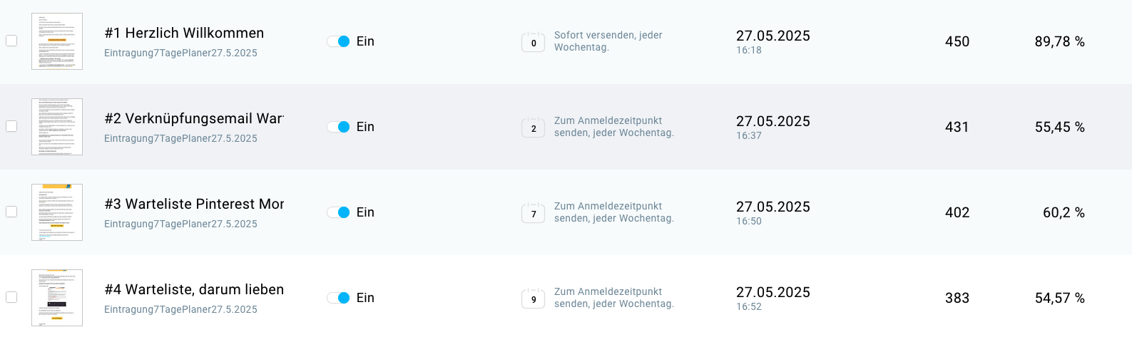Preview the #3 Warteliste Pinterest thumbnail
This screenshot has width=1132, height=337.
coord(57,212)
